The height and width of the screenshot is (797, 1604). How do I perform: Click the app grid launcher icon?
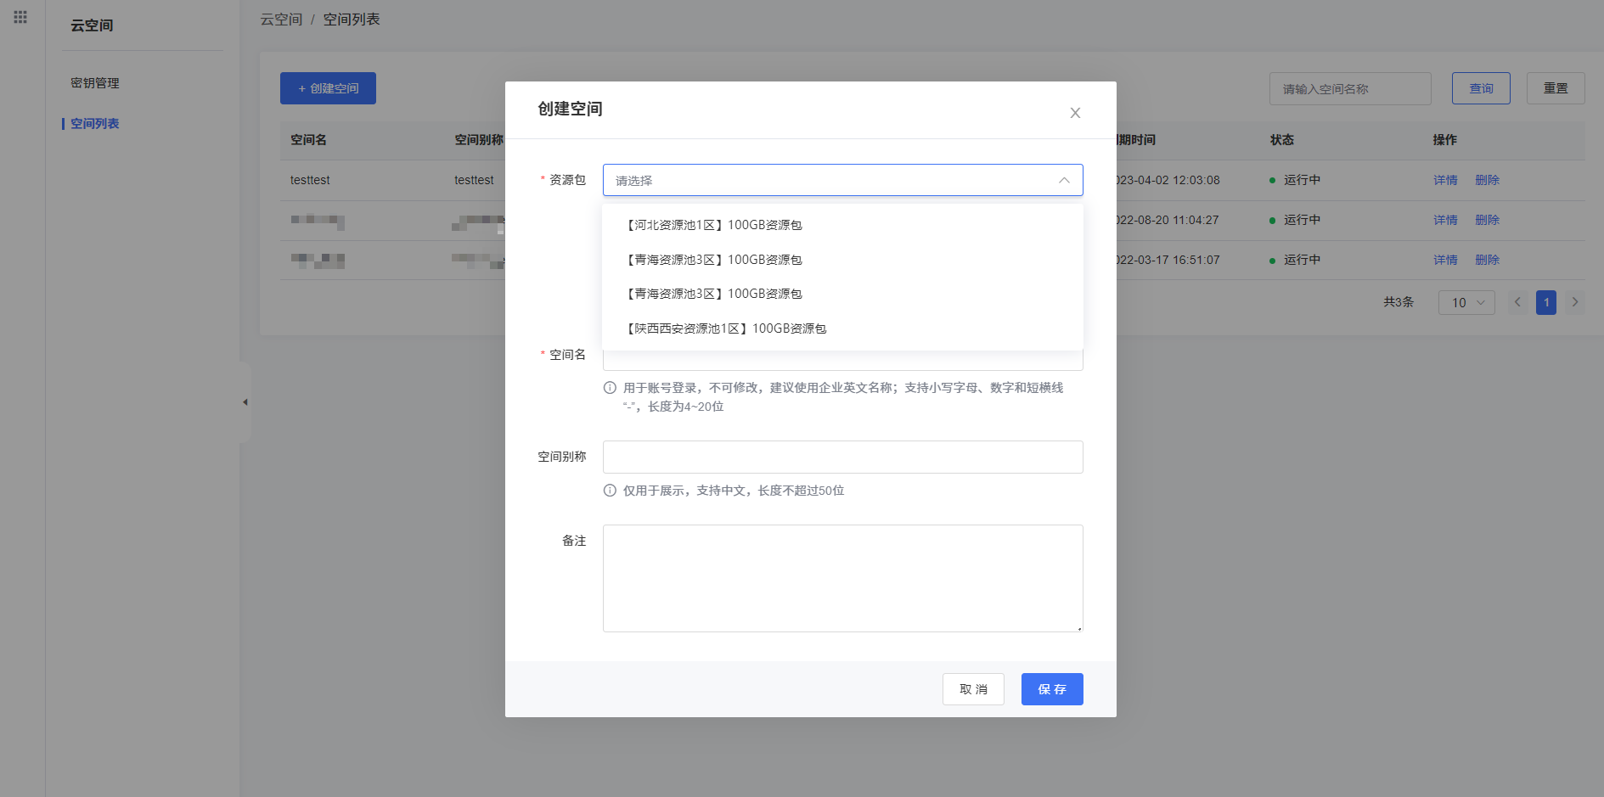[20, 17]
